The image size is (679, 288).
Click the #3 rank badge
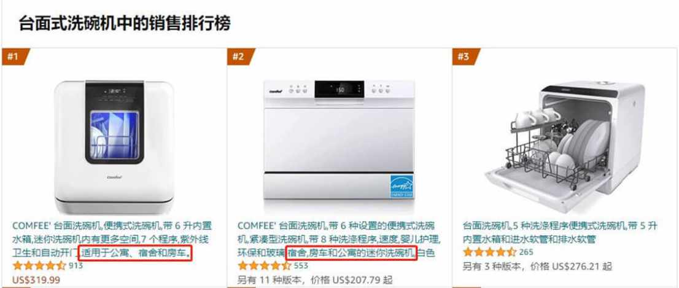point(466,56)
